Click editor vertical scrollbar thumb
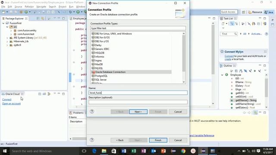Screen dimensions: 276x155 213,49
